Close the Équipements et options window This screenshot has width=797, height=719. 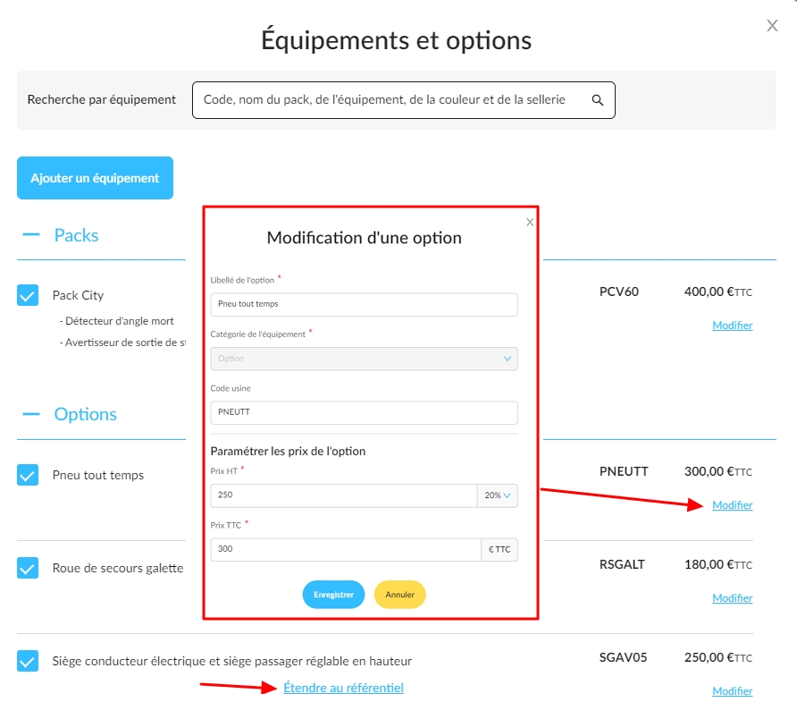[x=772, y=25]
